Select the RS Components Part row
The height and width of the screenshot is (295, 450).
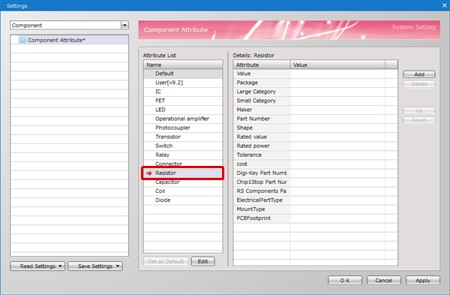tap(316, 191)
